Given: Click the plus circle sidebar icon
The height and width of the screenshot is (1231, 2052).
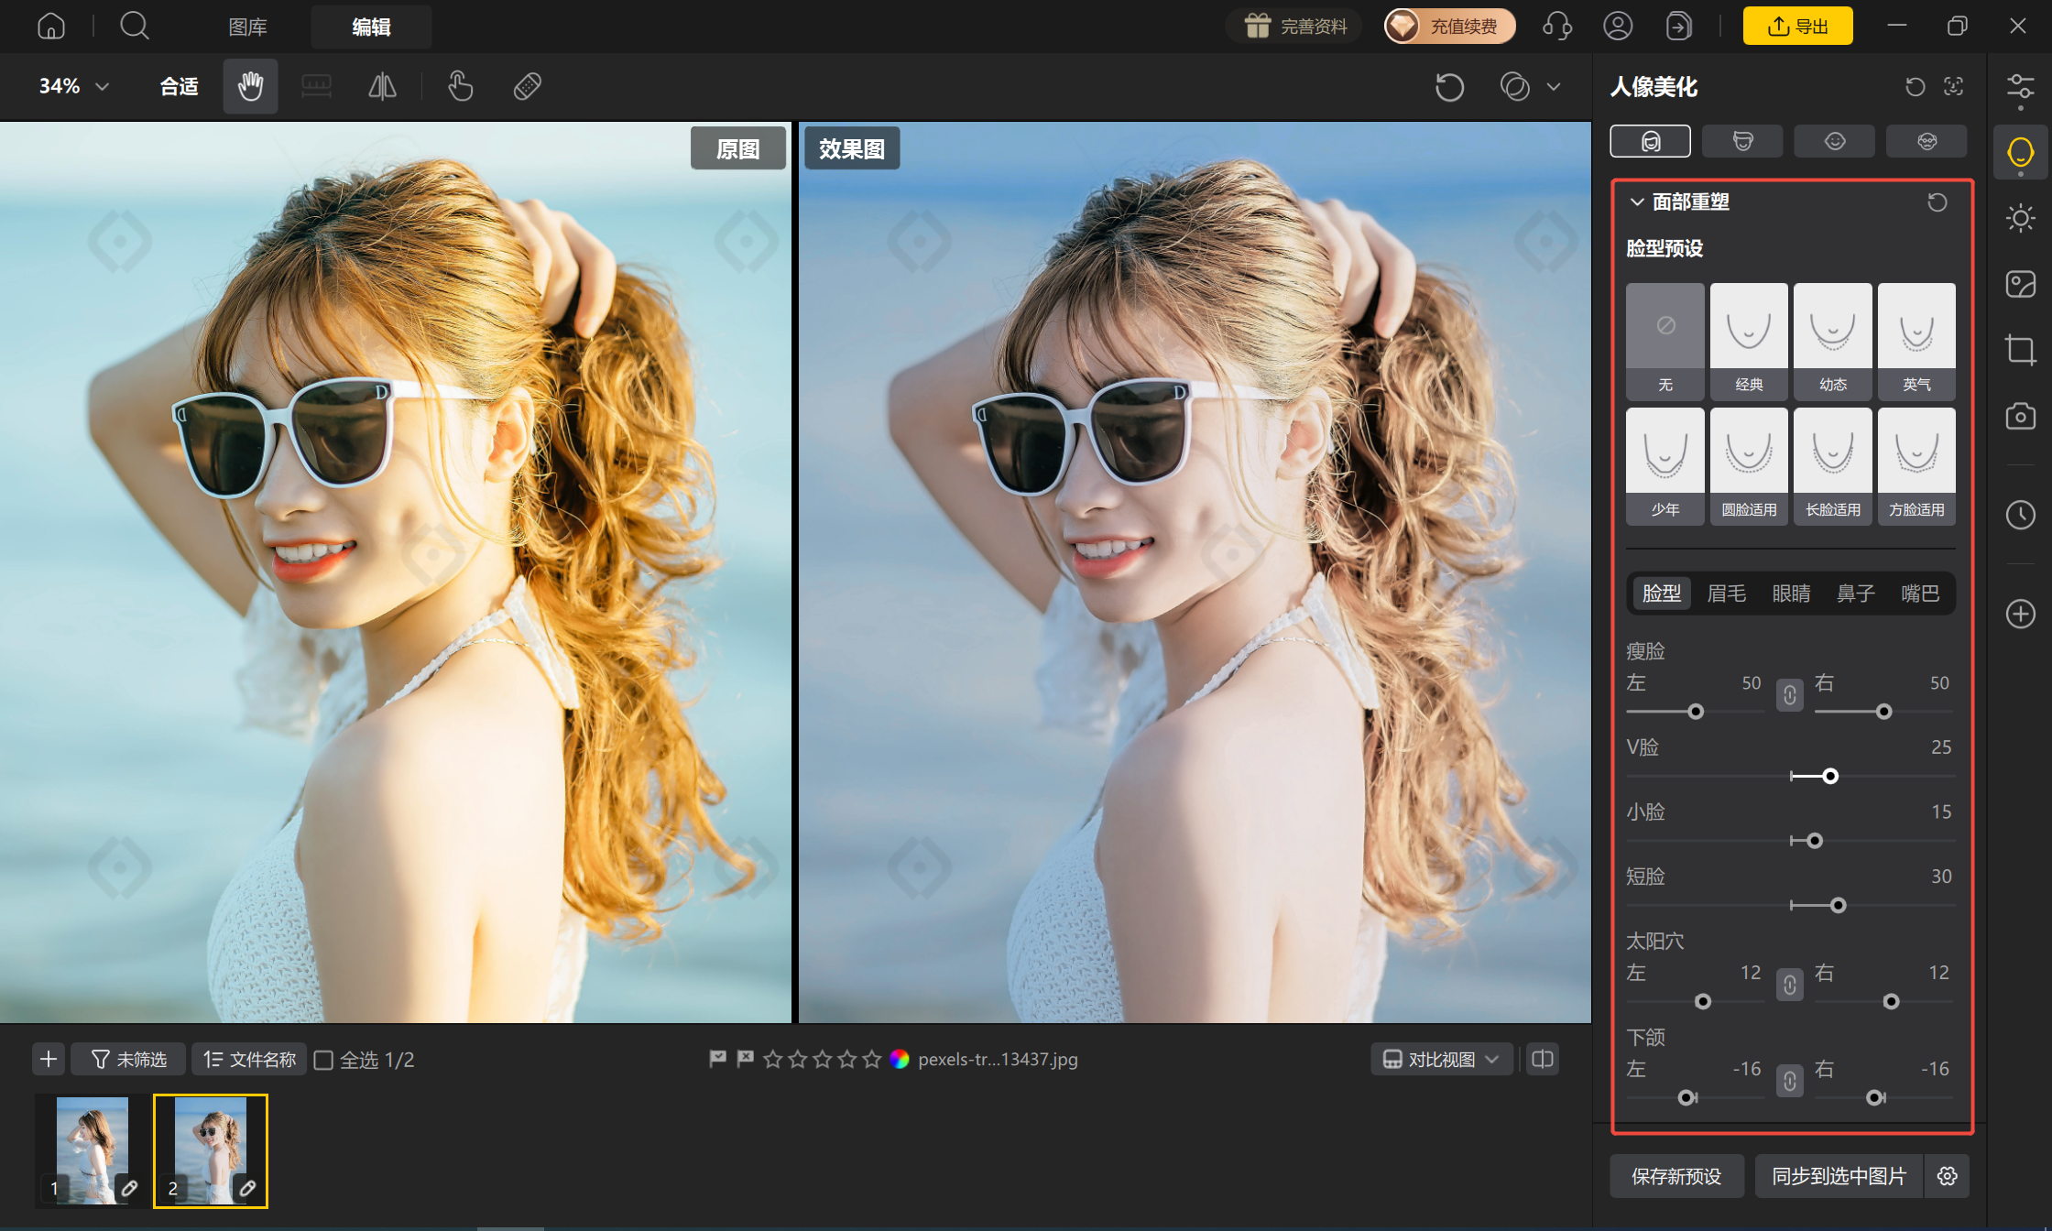Looking at the screenshot, I should (2020, 614).
